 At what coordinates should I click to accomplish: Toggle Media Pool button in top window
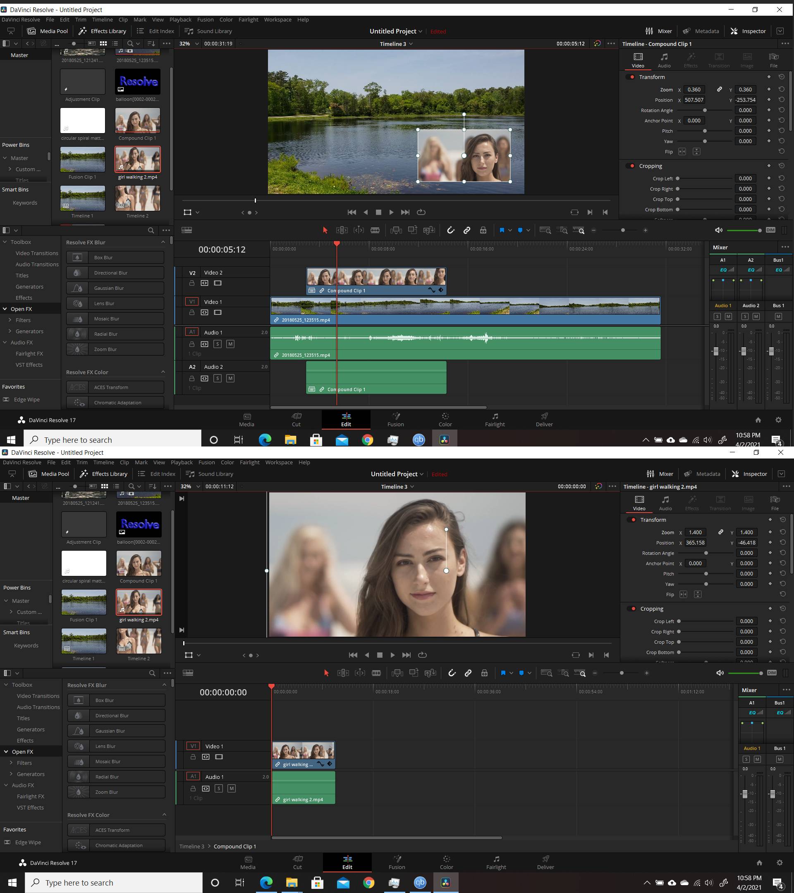point(48,31)
